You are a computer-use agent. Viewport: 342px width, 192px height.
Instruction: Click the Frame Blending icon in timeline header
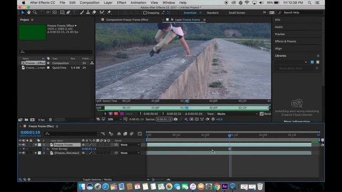click(125, 134)
